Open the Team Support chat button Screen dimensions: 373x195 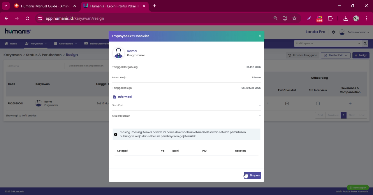click(358, 188)
